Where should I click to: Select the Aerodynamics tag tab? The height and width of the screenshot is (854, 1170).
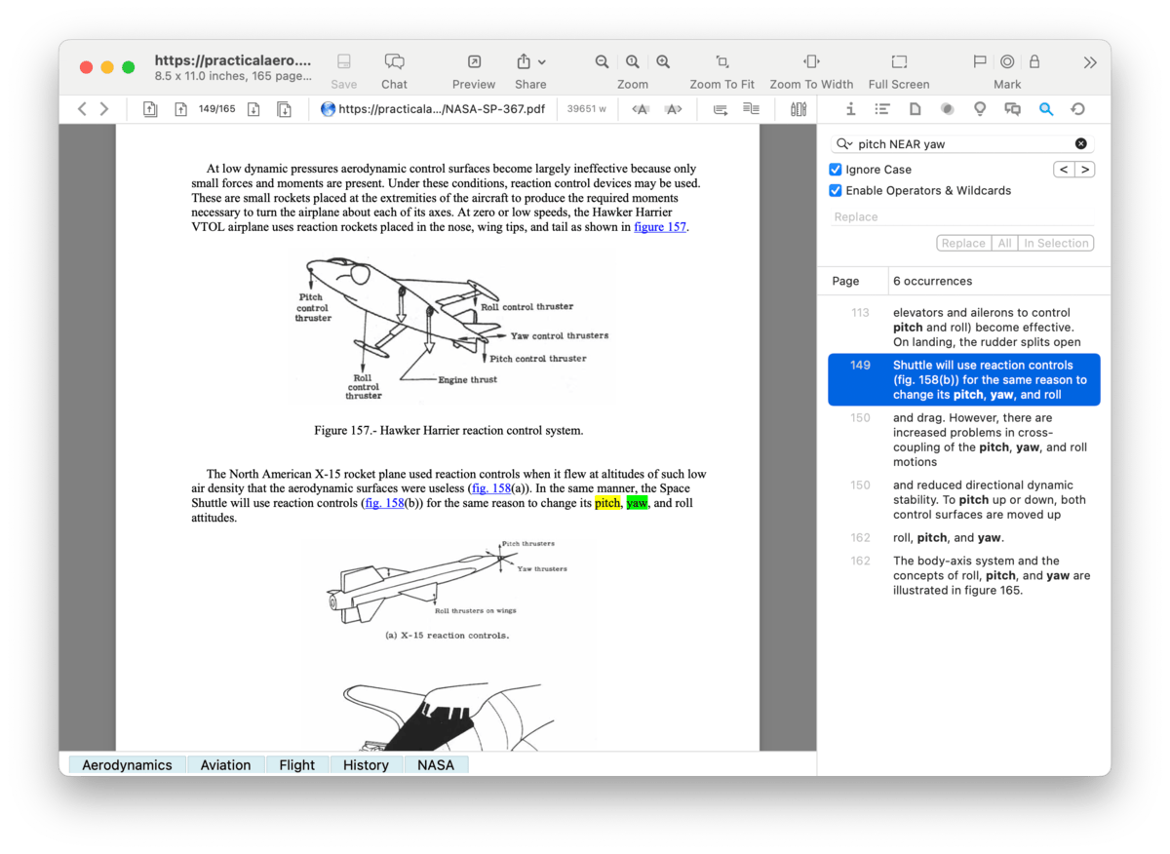(127, 765)
